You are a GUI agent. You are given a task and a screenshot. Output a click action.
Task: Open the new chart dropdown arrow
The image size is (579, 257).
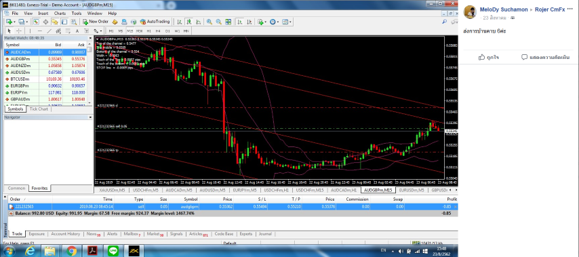(x=14, y=22)
